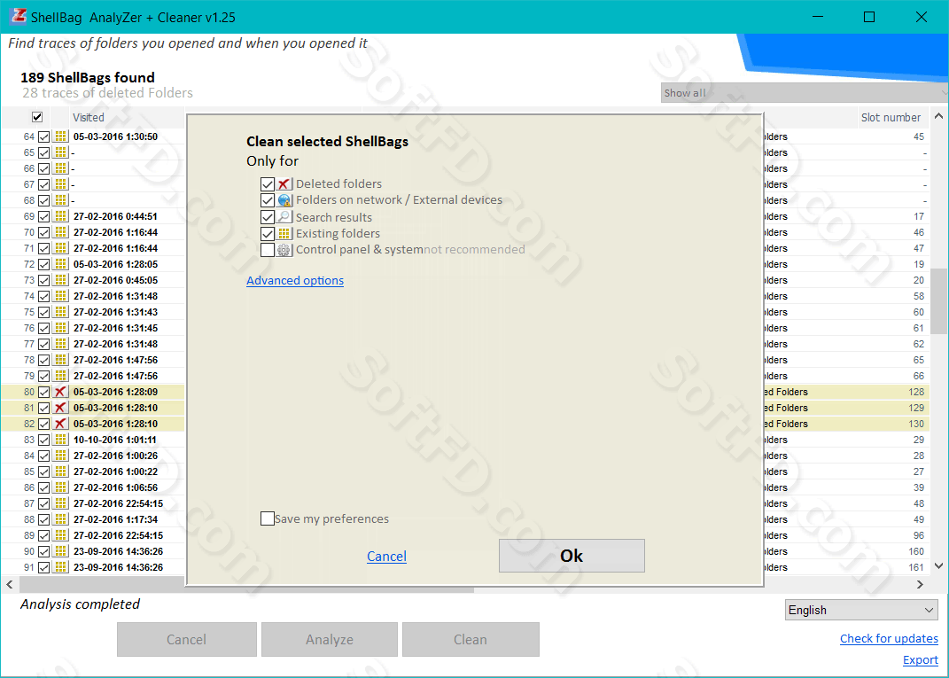Click slot number 96 cell
Viewport: 949px width, 678px height.
coord(919,535)
